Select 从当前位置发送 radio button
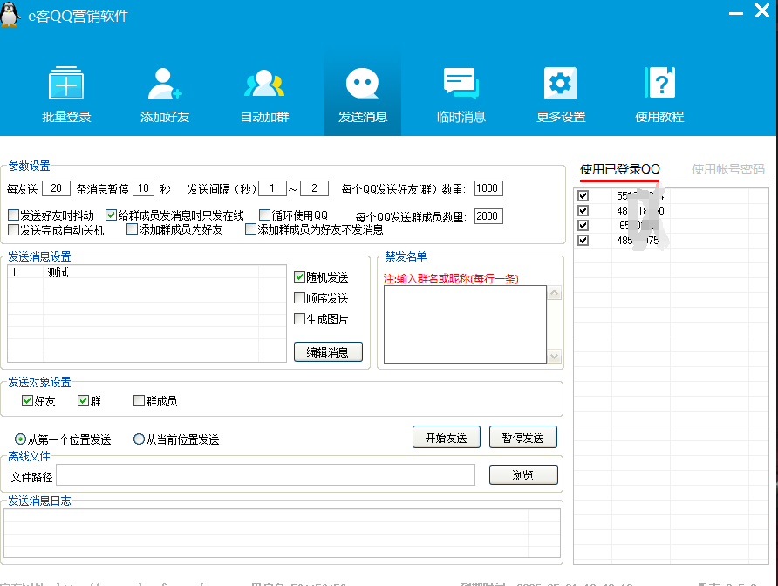The image size is (778, 586). click(x=139, y=439)
